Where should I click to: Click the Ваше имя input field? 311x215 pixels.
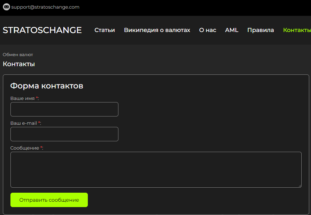pos(64,109)
